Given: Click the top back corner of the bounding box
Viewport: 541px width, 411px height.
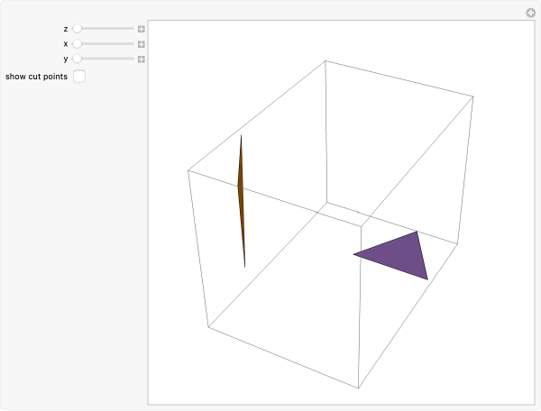Looking at the screenshot, I should click(325, 61).
